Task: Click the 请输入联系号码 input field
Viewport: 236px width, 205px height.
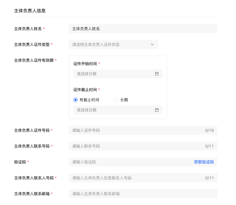Action: coord(135,146)
